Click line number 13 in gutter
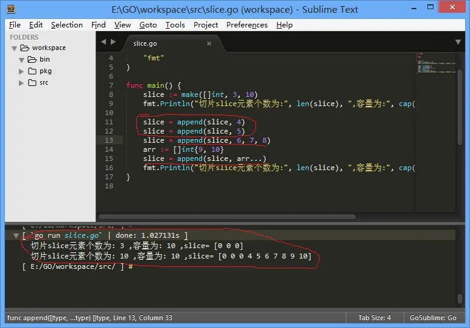 [x=109, y=140]
